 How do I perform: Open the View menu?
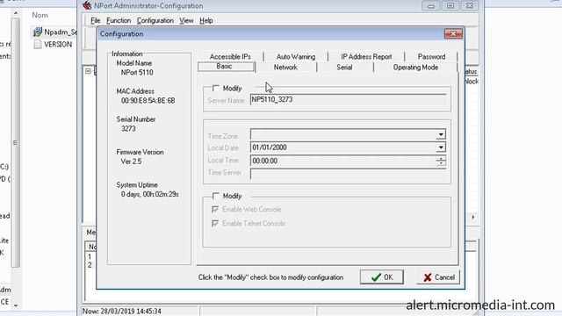186,20
